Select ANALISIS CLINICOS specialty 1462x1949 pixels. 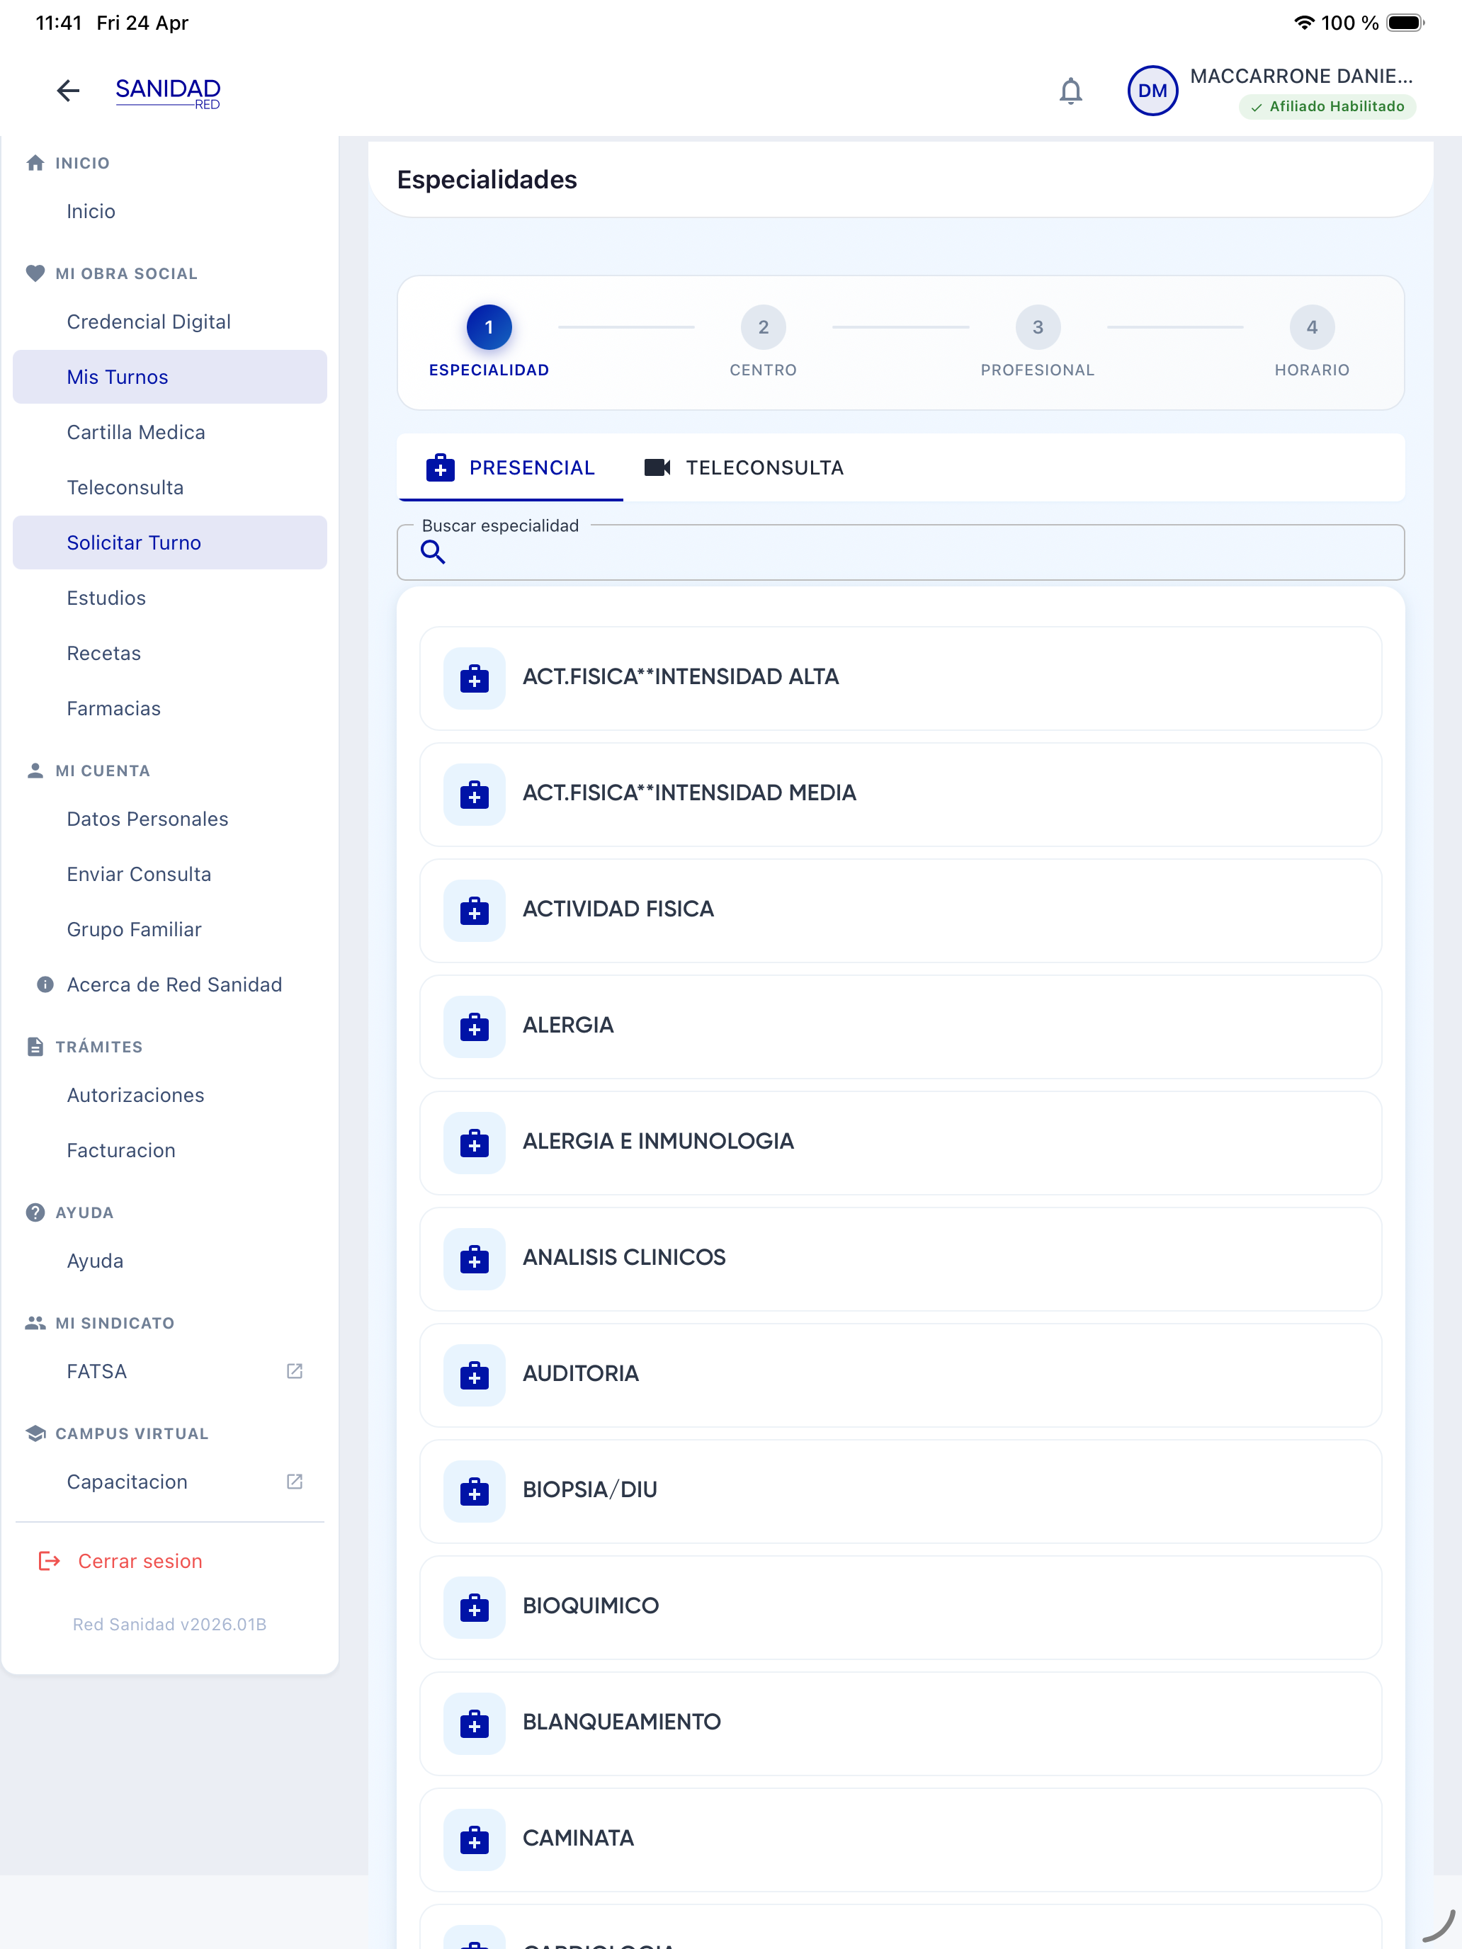(900, 1259)
